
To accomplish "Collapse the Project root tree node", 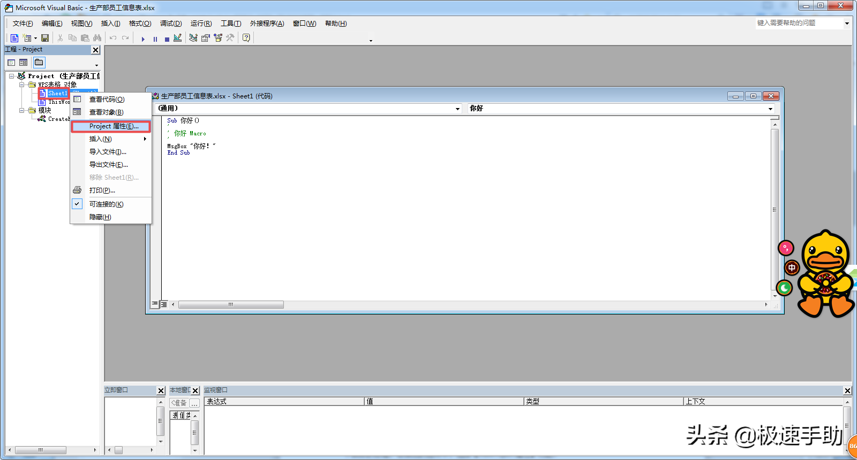I will click(x=11, y=76).
